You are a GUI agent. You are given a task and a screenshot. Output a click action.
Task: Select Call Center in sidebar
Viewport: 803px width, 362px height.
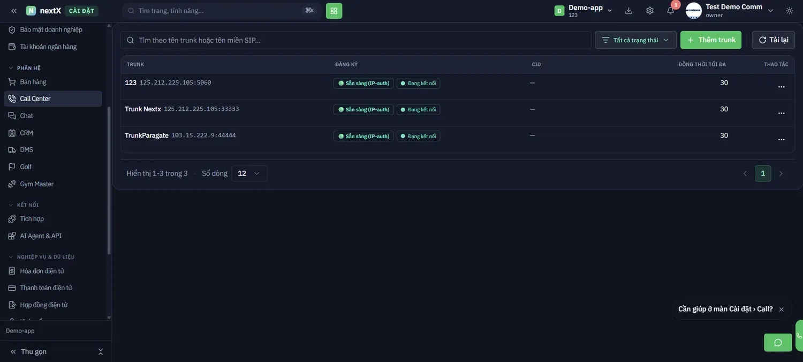(x=53, y=99)
